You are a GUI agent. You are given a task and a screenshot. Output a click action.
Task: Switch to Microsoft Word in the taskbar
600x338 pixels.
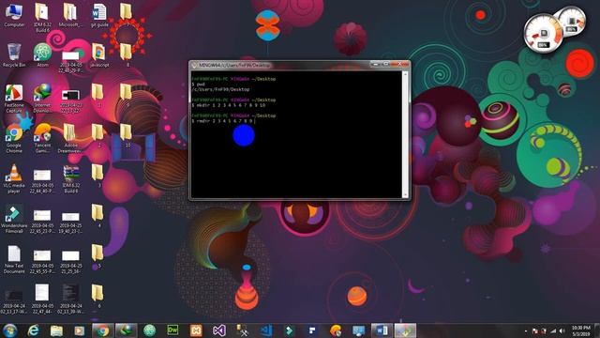(x=382, y=330)
